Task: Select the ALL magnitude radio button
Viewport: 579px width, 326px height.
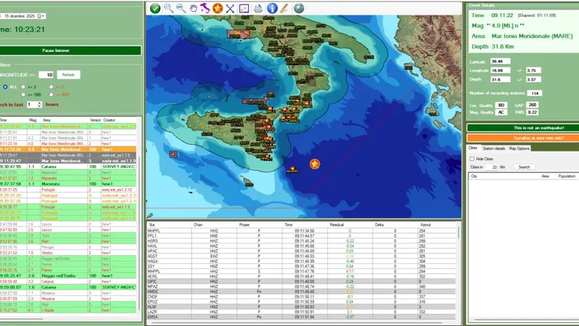Action: pos(4,86)
